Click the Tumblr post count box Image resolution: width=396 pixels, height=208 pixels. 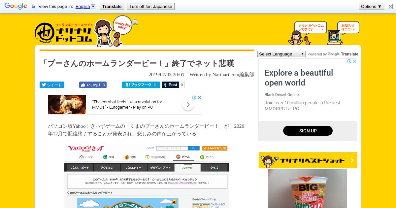(x=182, y=85)
